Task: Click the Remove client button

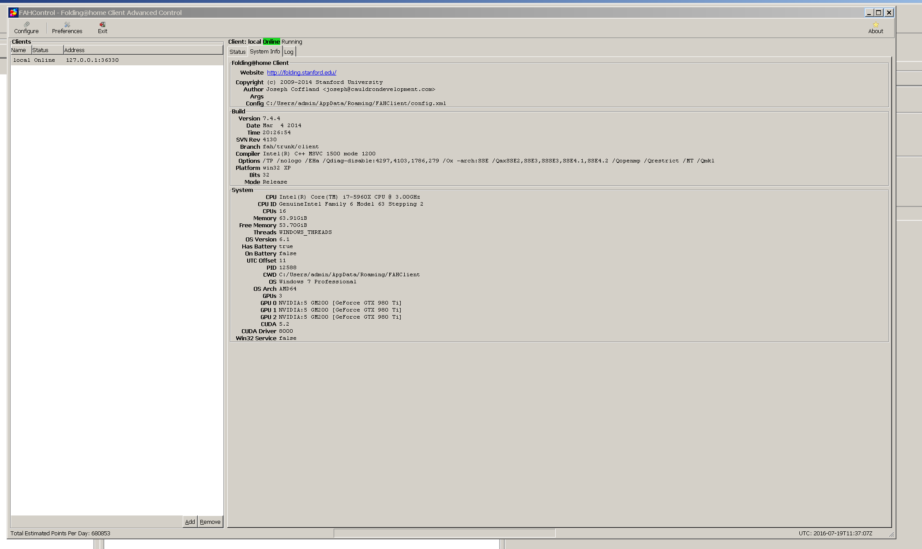Action: pos(210,522)
